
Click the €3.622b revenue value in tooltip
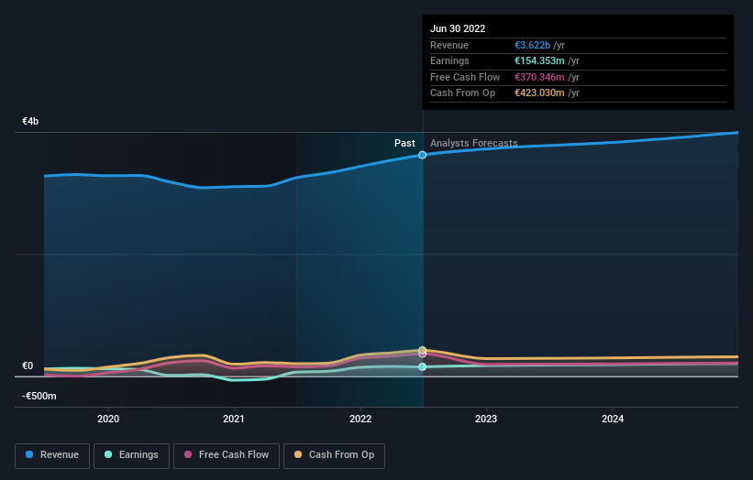(x=532, y=45)
